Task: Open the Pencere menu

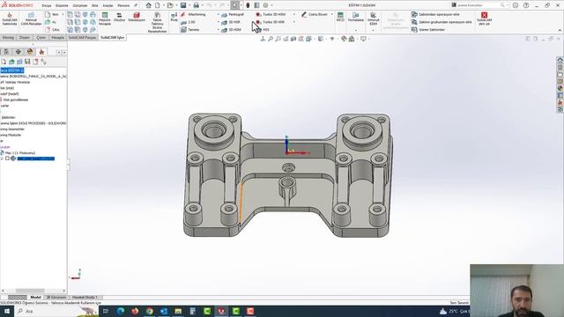Action: coord(123,6)
